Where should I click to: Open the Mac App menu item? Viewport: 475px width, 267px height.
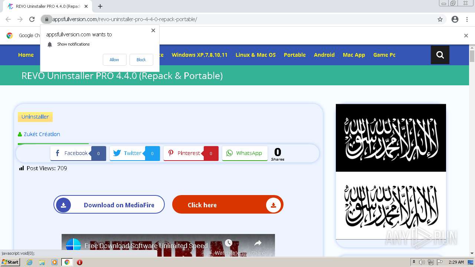pos(354,55)
